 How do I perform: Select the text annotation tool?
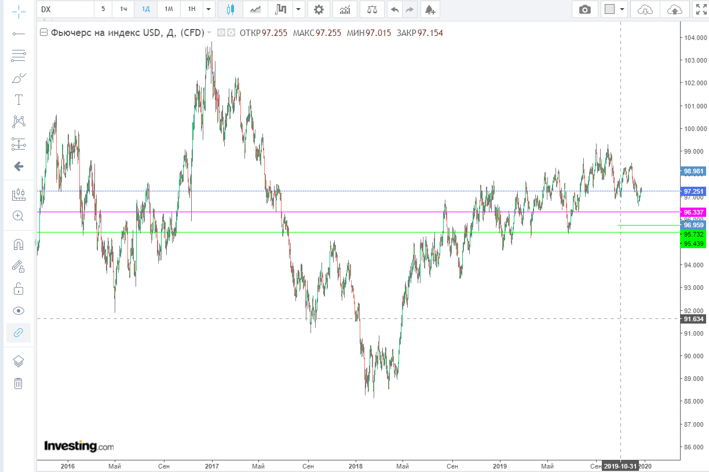click(x=19, y=100)
